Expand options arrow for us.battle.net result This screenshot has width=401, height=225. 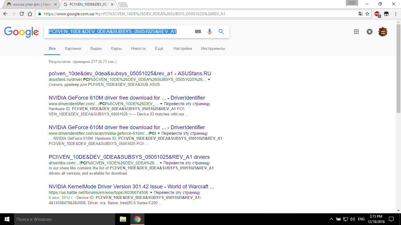coord(151,193)
